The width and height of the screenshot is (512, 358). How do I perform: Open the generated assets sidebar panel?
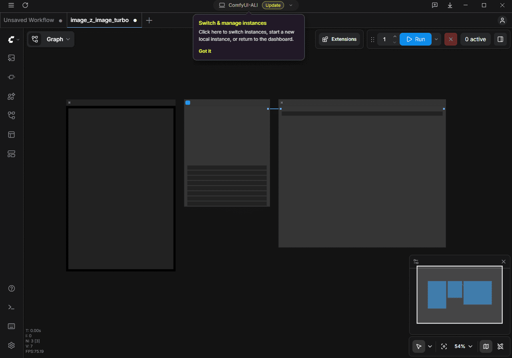point(12,58)
